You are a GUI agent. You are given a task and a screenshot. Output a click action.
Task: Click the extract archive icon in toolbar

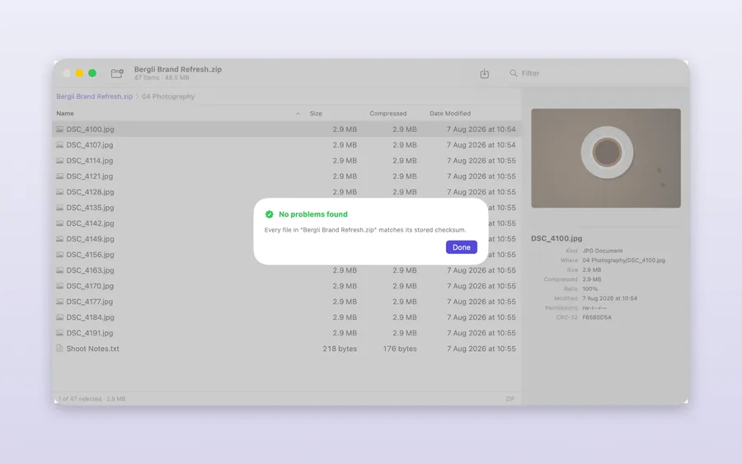(484, 73)
